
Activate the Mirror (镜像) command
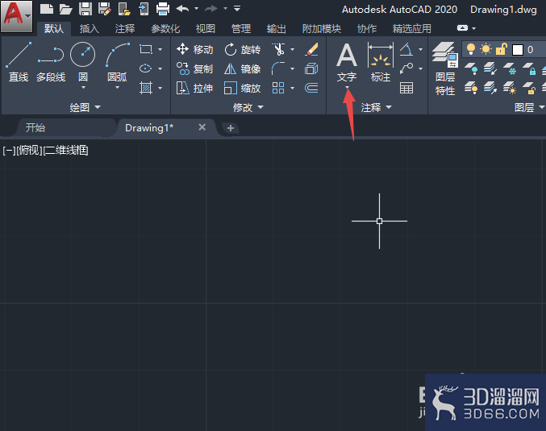[x=243, y=68]
